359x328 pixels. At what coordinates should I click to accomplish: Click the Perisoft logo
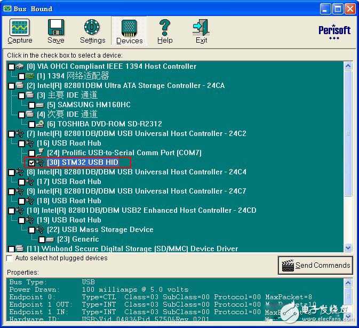(334, 32)
